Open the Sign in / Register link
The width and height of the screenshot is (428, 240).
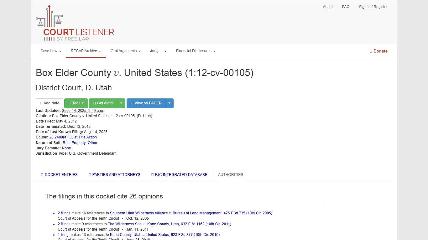coord(373,7)
